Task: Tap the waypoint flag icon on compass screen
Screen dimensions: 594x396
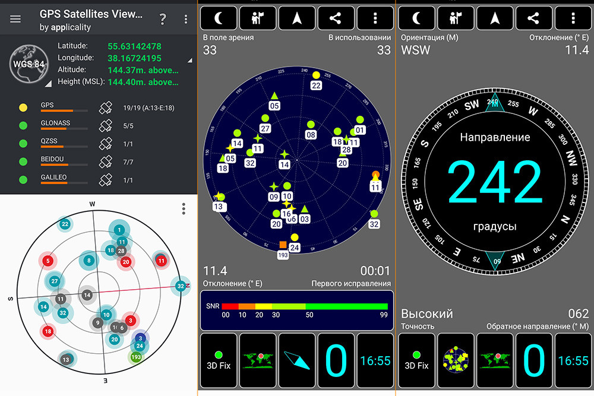Action: (454, 18)
